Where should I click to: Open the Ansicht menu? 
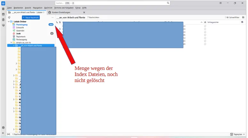(x=28, y=8)
